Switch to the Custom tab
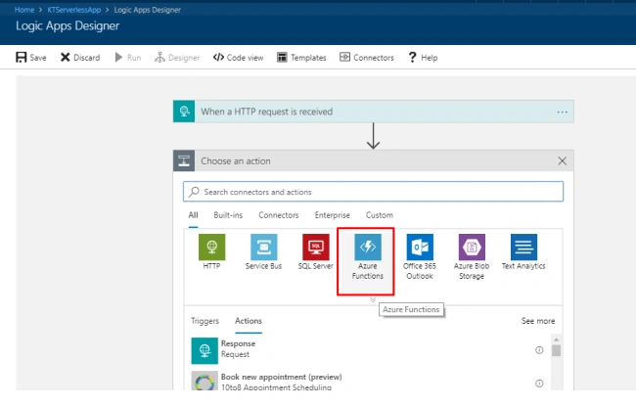This screenshot has height=407, width=636. tap(380, 215)
